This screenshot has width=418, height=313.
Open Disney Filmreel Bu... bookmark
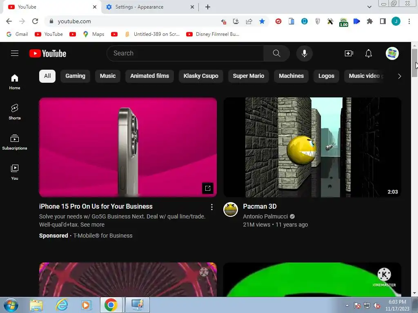(x=213, y=34)
